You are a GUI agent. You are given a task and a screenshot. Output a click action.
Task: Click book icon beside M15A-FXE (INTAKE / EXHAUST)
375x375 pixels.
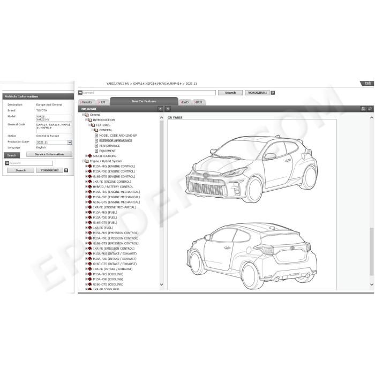[x=90, y=259]
